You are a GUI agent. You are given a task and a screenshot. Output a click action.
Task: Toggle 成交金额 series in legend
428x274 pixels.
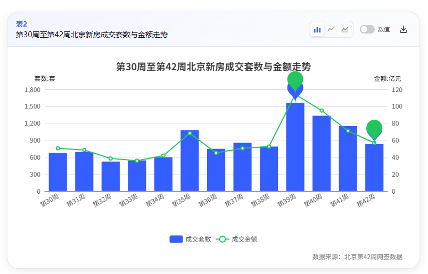pos(237,239)
